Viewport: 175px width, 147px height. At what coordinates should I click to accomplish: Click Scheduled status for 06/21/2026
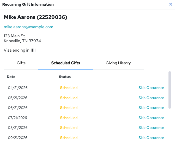[69, 108]
